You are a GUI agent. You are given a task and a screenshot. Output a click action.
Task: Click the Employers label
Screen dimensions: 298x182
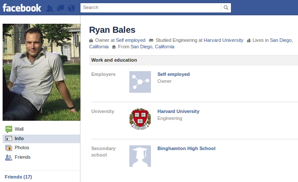click(103, 74)
